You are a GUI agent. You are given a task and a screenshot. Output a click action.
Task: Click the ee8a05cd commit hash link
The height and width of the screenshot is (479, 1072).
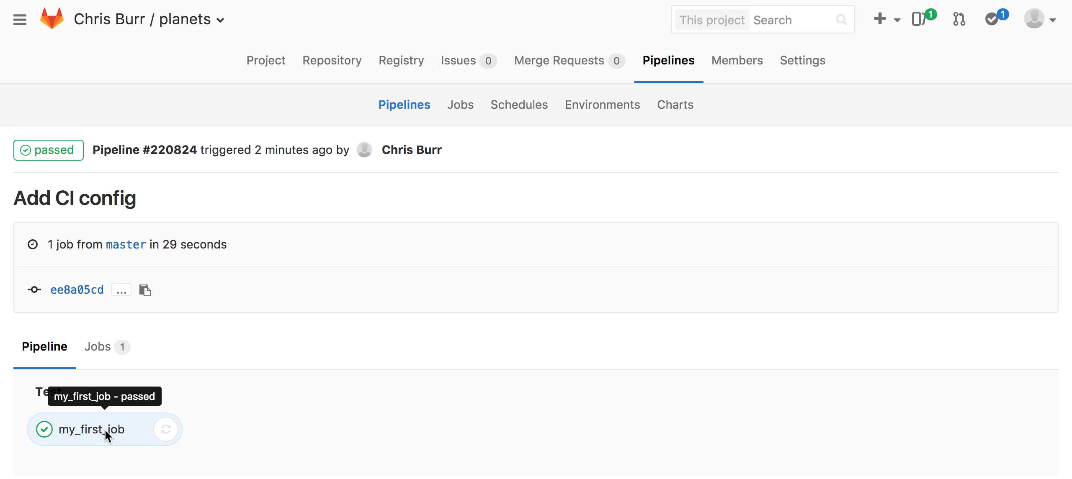pyautogui.click(x=77, y=290)
